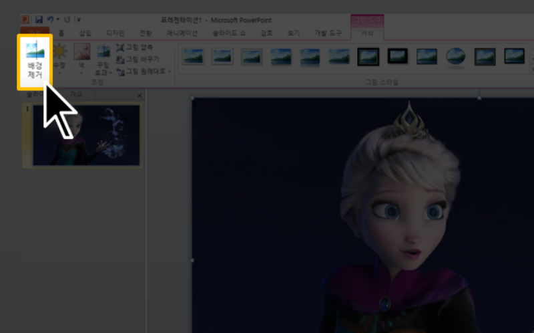This screenshot has width=534, height=333.
Task: Click the Remove Background (배경 제거) button
Action: coord(35,62)
